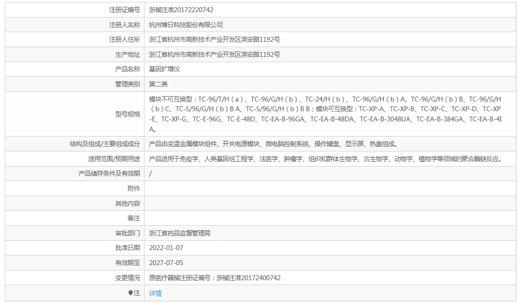Select approval date 2022-01-07
Viewport: 519px width, 303px height.
point(166,248)
